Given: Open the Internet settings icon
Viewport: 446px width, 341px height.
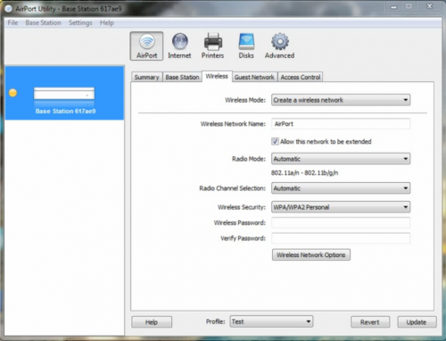Looking at the screenshot, I should pyautogui.click(x=179, y=46).
